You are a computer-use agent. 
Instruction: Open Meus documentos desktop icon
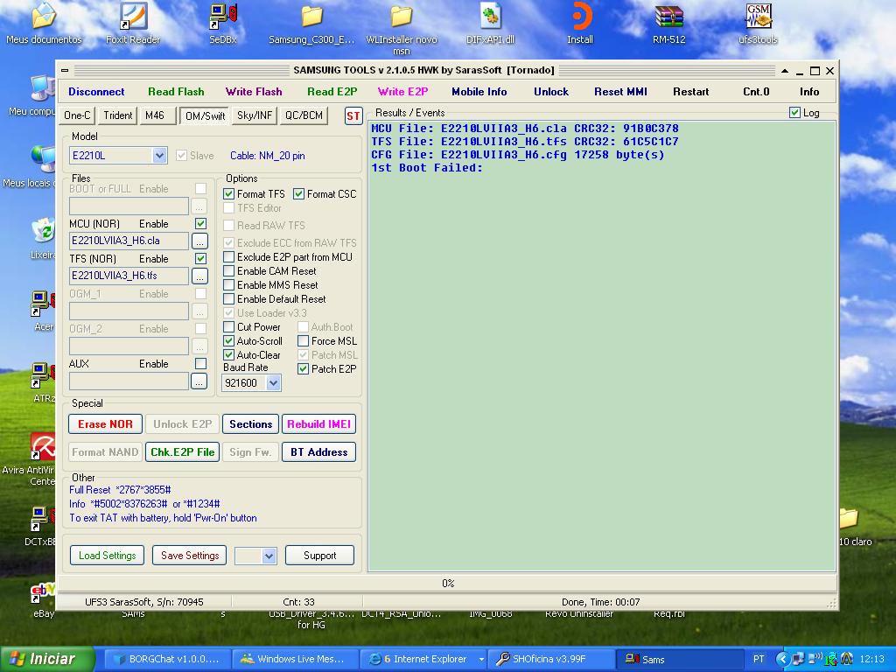point(44,23)
